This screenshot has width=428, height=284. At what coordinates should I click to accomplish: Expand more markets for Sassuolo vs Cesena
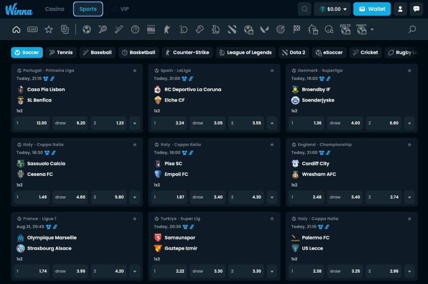tap(135, 197)
